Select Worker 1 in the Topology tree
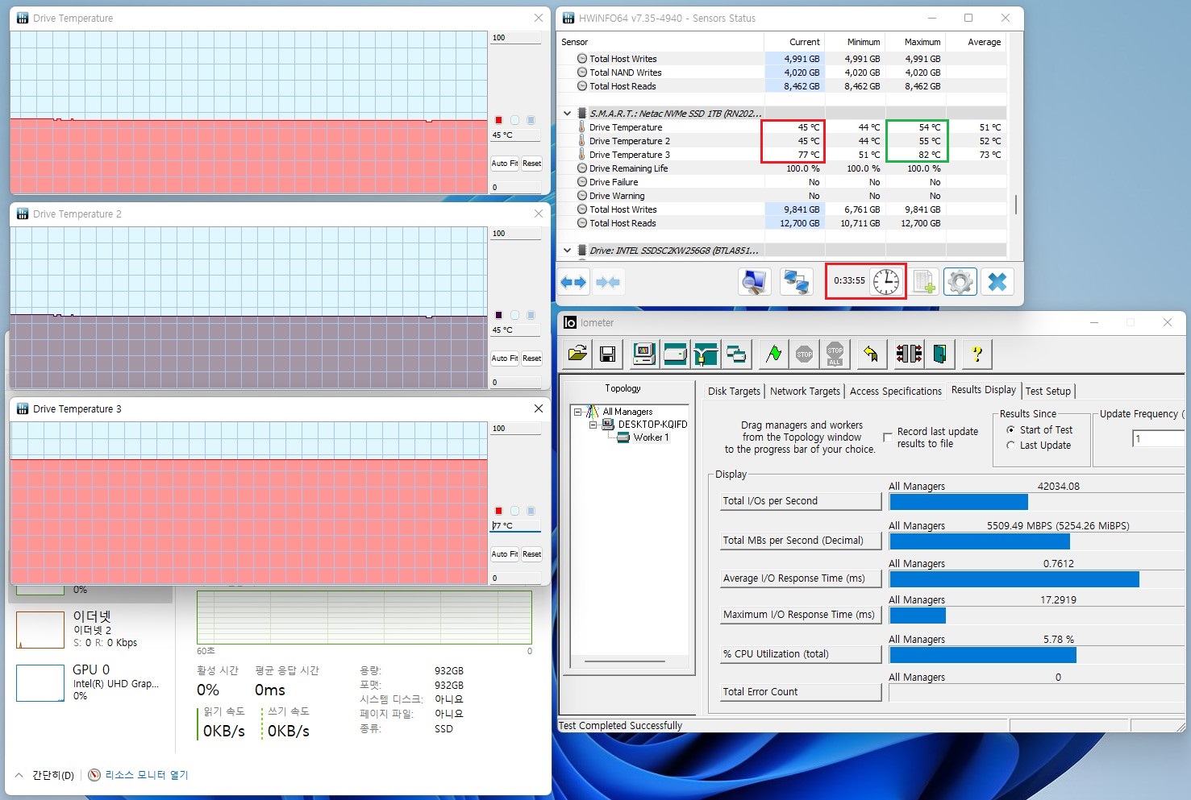 coord(651,437)
